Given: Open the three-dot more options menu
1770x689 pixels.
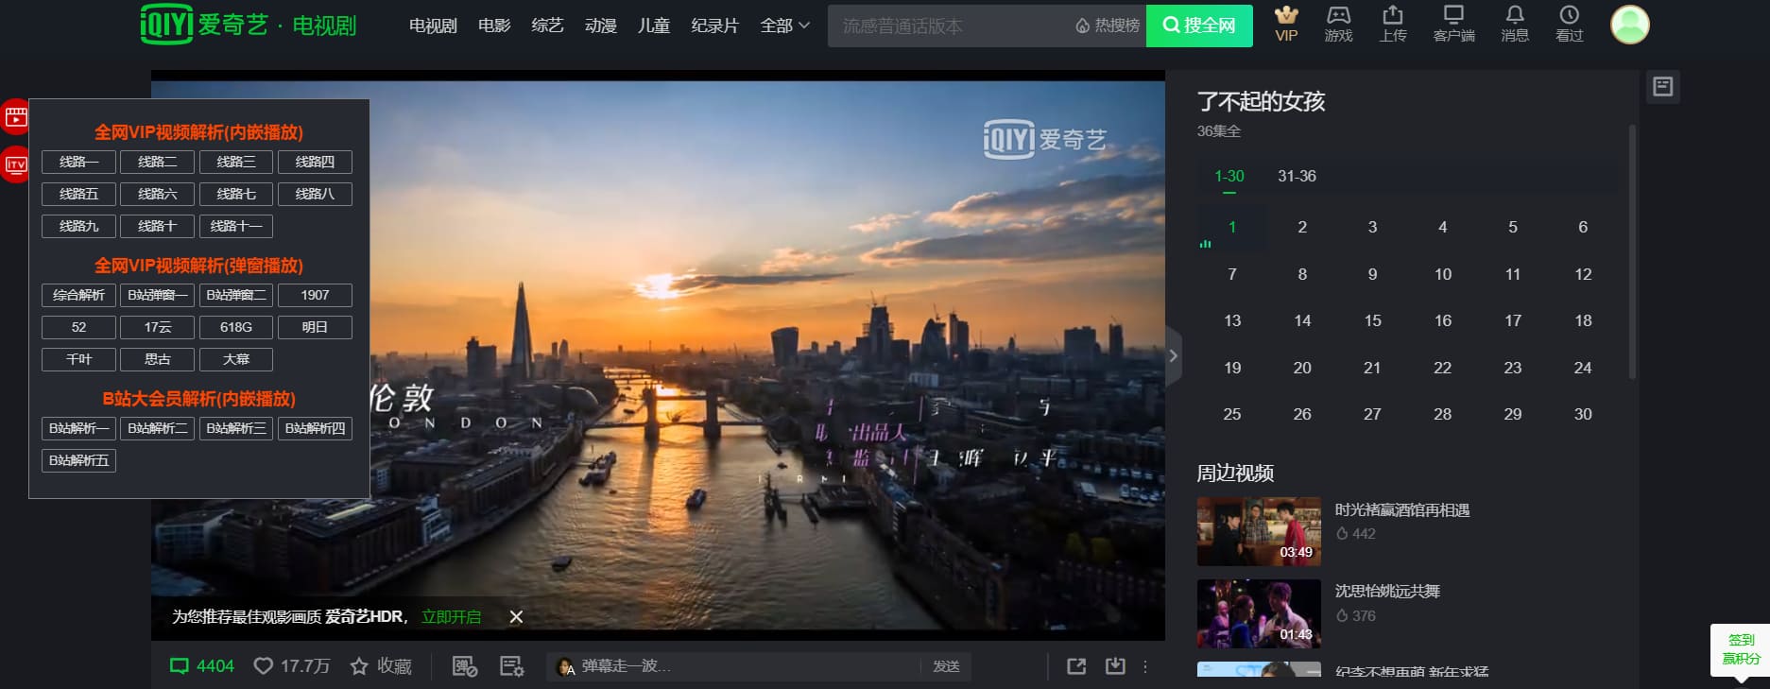Looking at the screenshot, I should 1145,666.
